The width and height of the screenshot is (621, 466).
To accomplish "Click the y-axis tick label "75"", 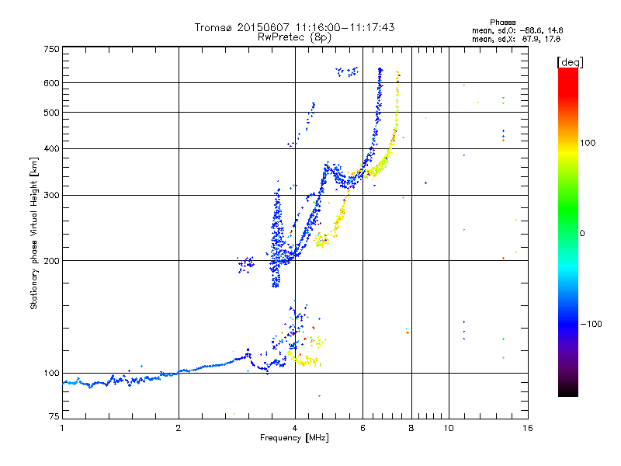I will pyautogui.click(x=54, y=416).
